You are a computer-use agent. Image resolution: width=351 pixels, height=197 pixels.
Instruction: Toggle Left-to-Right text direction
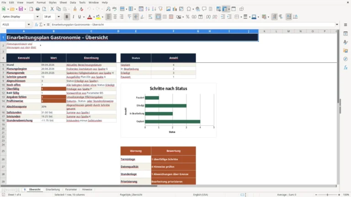point(274,17)
